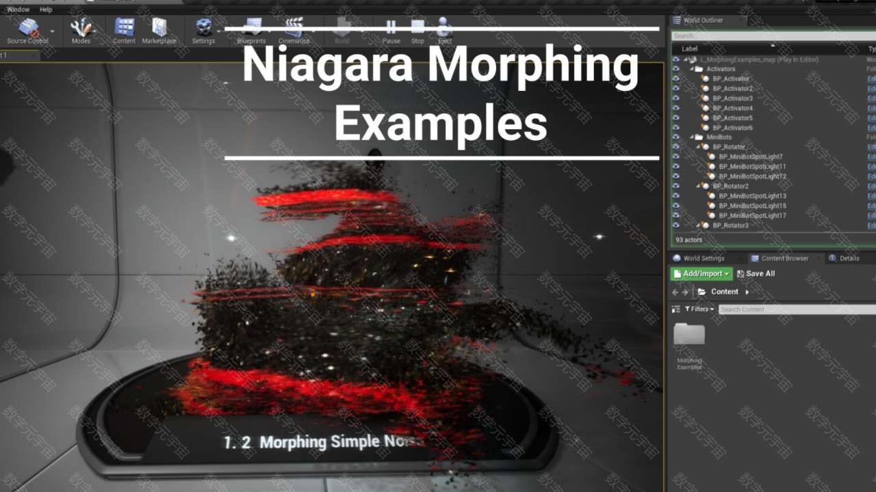Screen dimensions: 876x492
Task: Navigate back in Content Browser history
Action: 675,292
